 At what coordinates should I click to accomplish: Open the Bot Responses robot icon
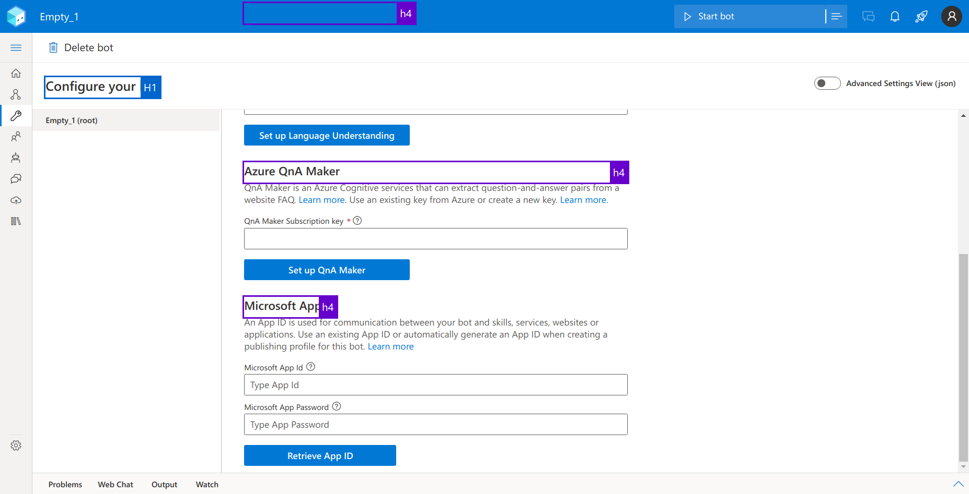coord(16,158)
